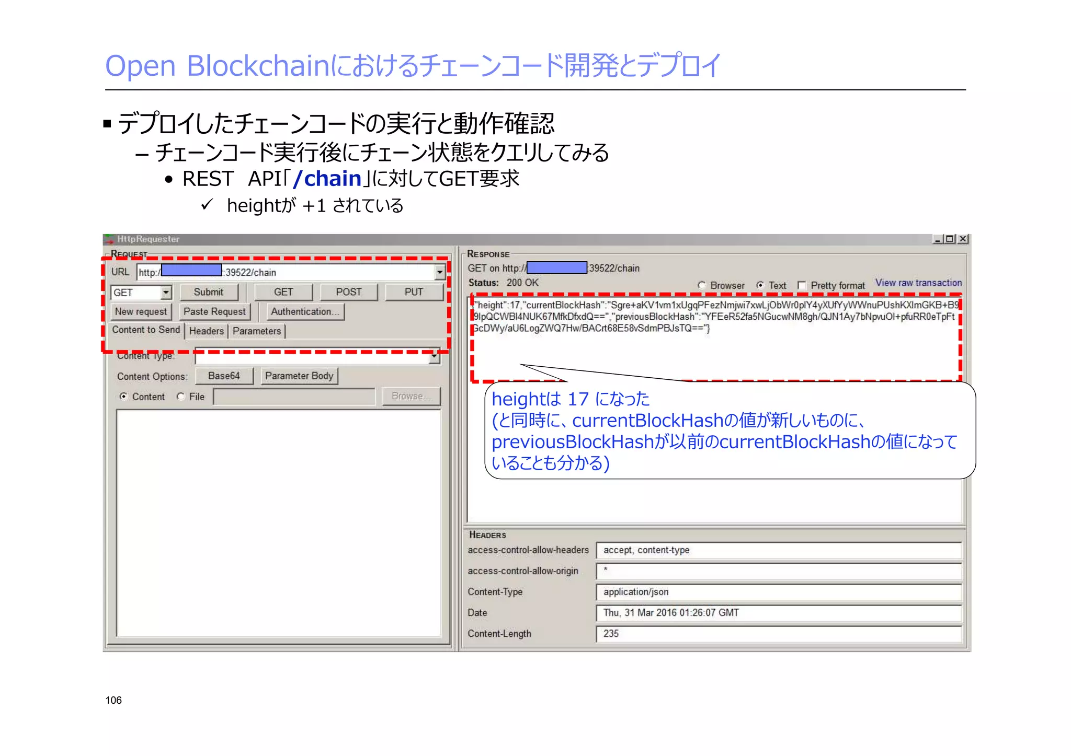The image size is (1071, 756).
Task: Minimize the HttpRequester window
Action: (x=938, y=239)
